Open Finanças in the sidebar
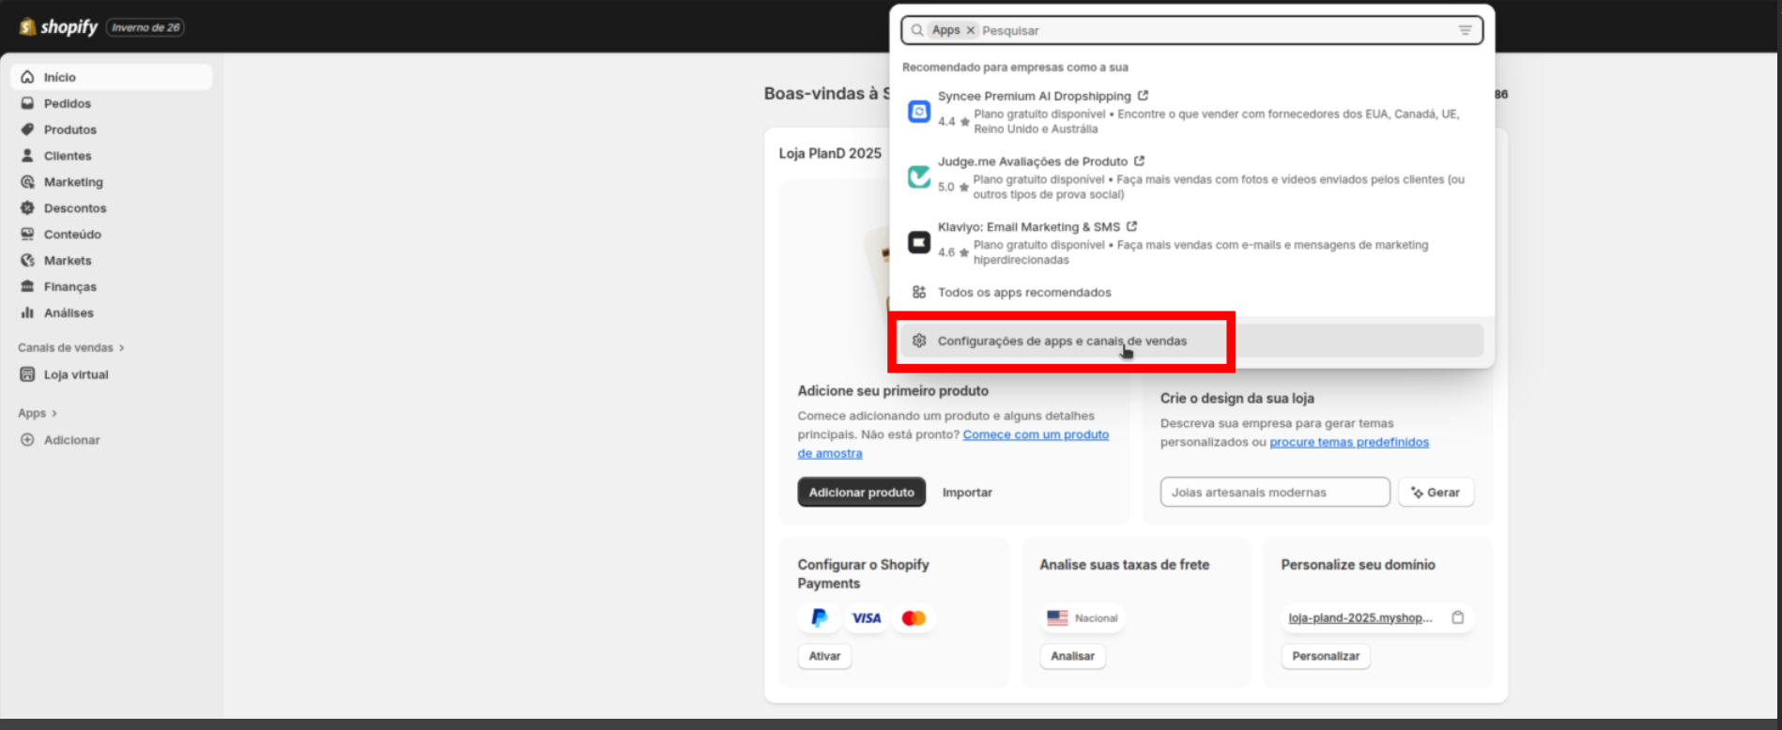Viewport: 1782px width, 730px height. coord(112,287)
